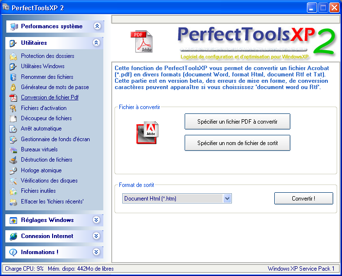Click Spécifier un fichier PDF à convertir button

(237, 121)
